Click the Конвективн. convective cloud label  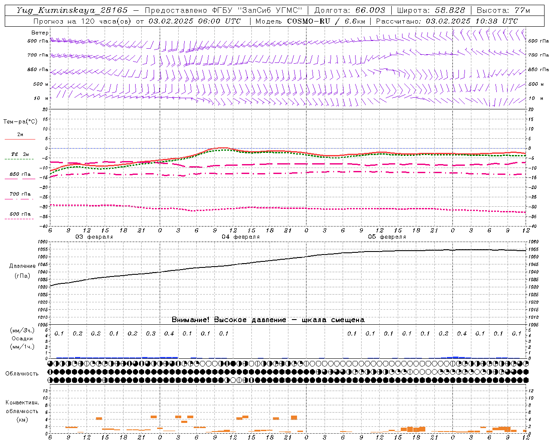22,403
